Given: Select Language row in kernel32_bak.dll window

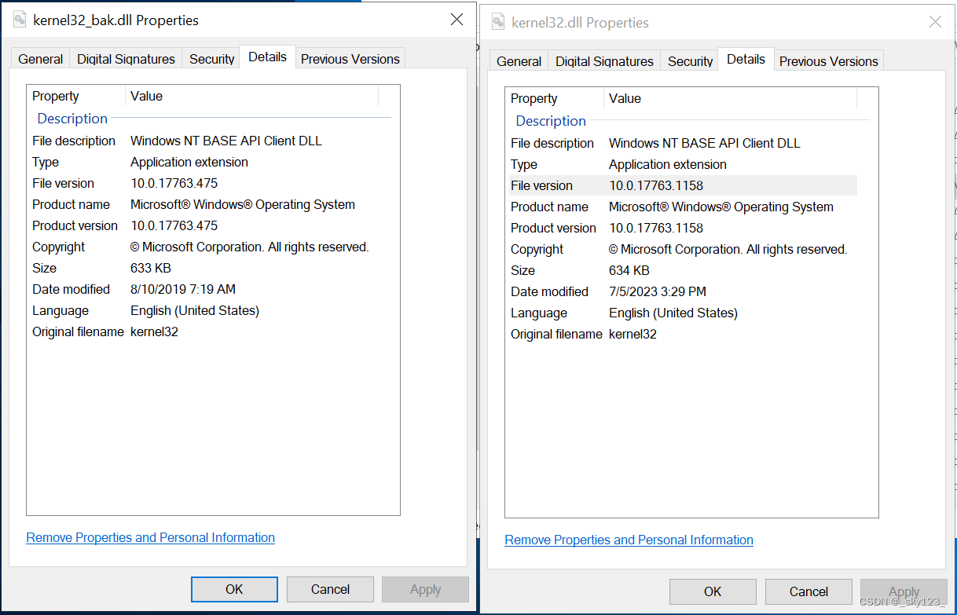Looking at the screenshot, I should (203, 310).
